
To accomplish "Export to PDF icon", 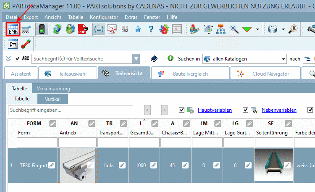I will pos(83,29).
